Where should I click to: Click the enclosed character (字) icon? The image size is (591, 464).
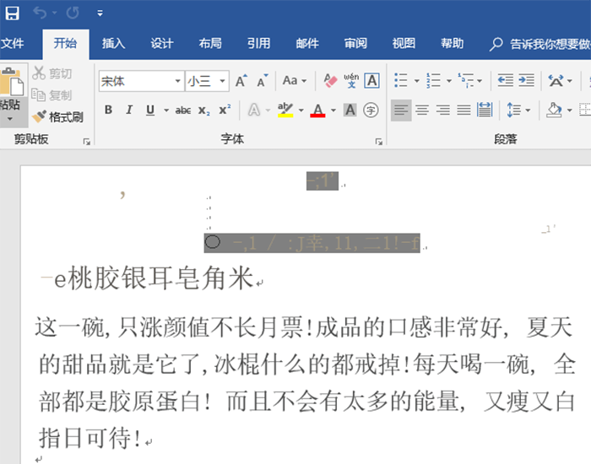point(371,110)
